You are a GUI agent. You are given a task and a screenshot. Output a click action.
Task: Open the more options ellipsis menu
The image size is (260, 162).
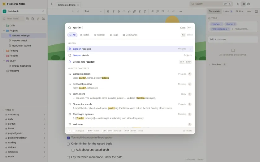pyautogui.click(x=180, y=11)
